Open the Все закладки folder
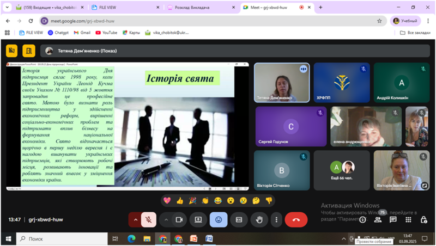 415,33
